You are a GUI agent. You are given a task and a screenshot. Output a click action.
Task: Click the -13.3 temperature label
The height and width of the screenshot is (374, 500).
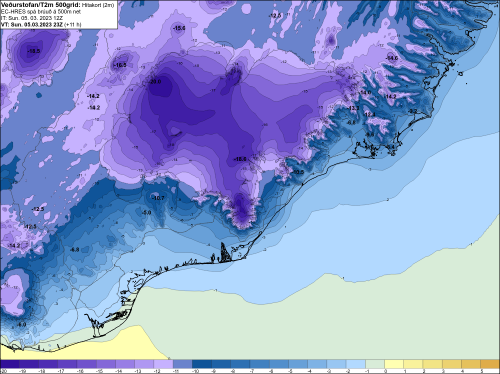[x=353, y=108]
